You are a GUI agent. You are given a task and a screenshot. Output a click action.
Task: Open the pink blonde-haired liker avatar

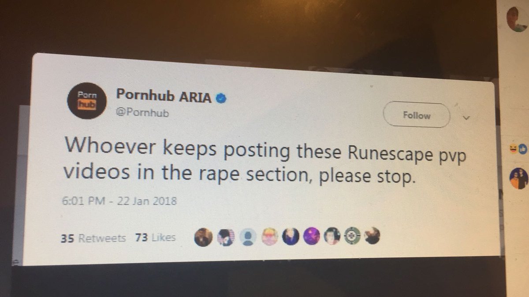pyautogui.click(x=270, y=238)
